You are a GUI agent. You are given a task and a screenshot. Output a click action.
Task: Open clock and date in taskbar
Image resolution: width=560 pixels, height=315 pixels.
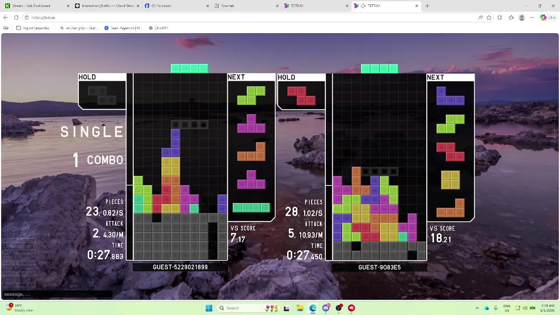coord(548,308)
